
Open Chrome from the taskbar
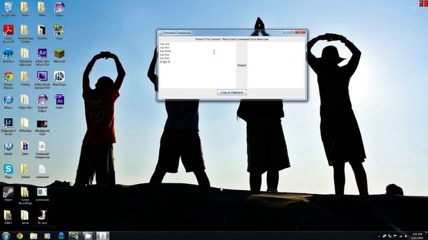click(19, 236)
